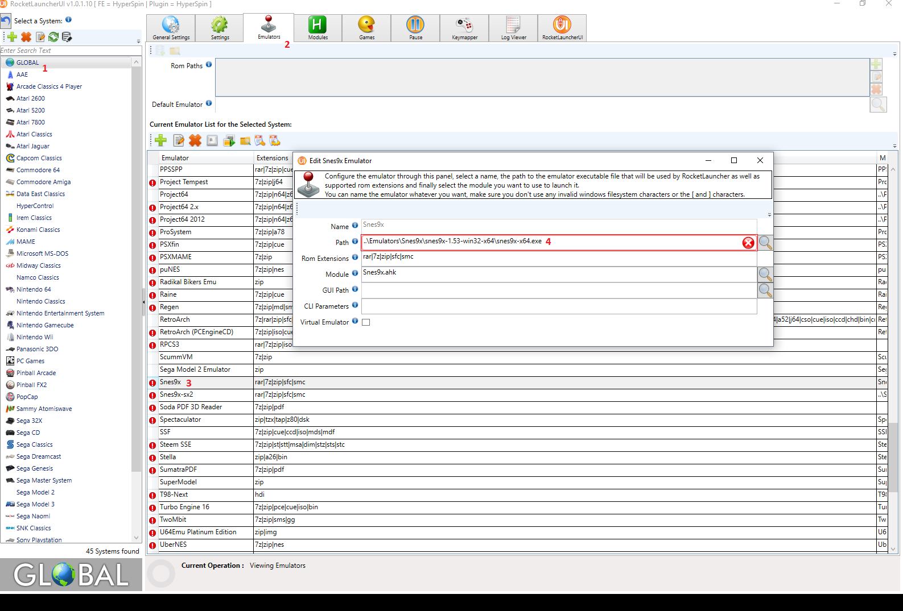Switch to the Emulators tab
Image resolution: width=903 pixels, height=611 pixels.
click(x=269, y=27)
